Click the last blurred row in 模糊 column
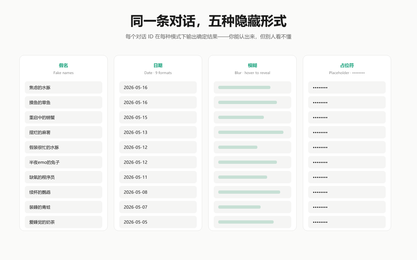 (x=252, y=222)
